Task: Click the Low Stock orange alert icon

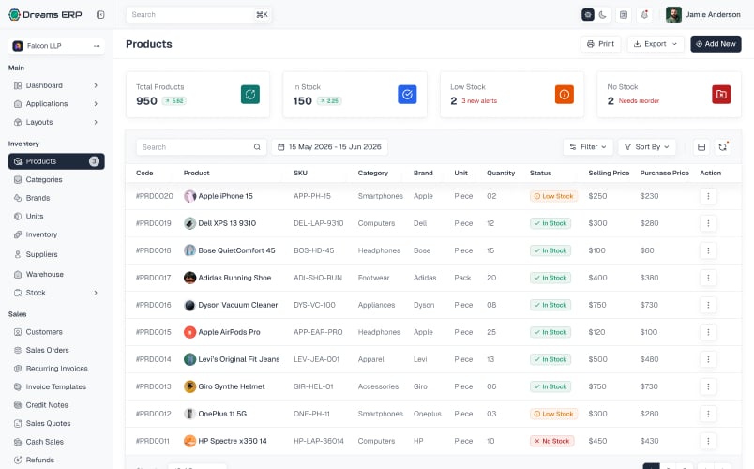Action: click(x=564, y=95)
